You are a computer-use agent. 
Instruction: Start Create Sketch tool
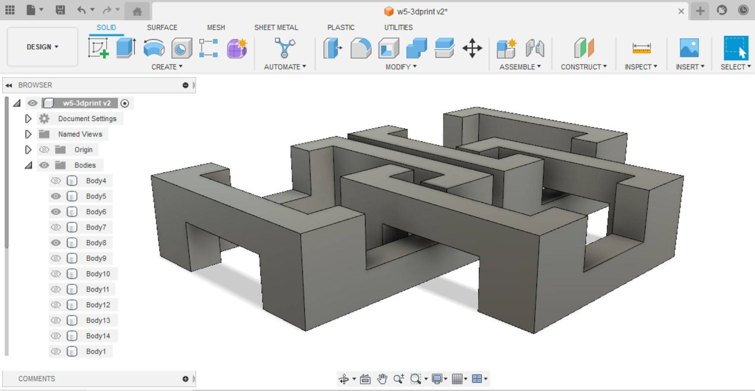pyautogui.click(x=99, y=47)
